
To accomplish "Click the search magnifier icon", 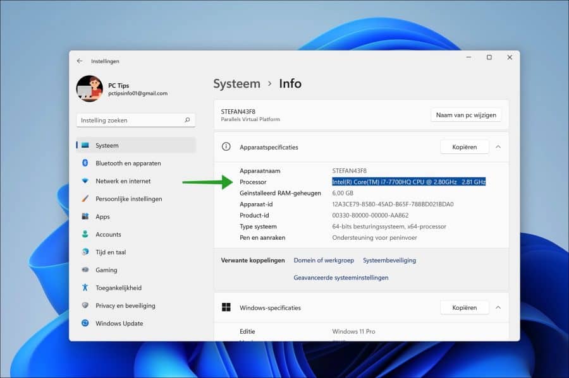I will pyautogui.click(x=187, y=120).
